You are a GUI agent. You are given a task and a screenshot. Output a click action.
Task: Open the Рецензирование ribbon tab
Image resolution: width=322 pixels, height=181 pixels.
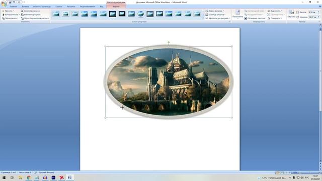click(88, 7)
